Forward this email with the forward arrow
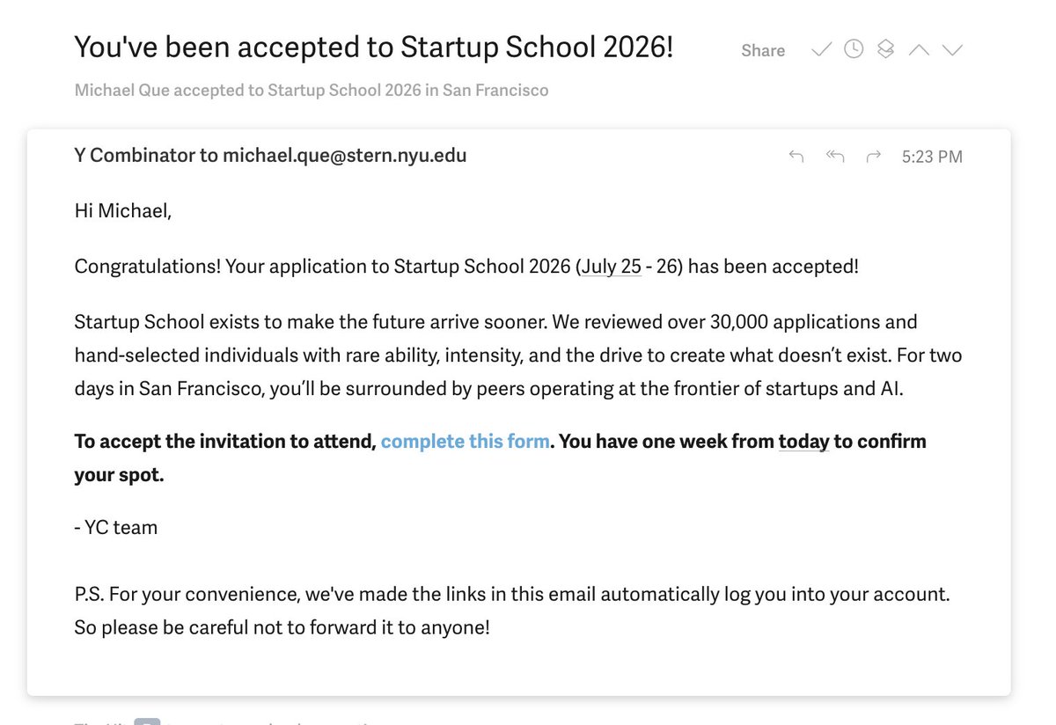Screen dimensions: 1056x725 click(874, 157)
